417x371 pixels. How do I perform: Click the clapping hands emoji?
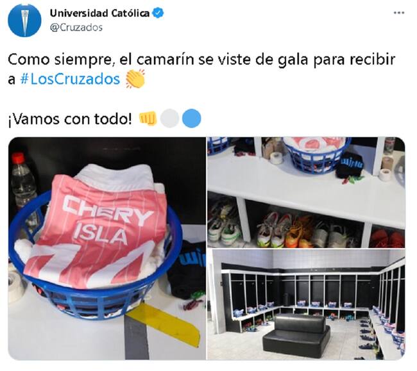point(135,79)
